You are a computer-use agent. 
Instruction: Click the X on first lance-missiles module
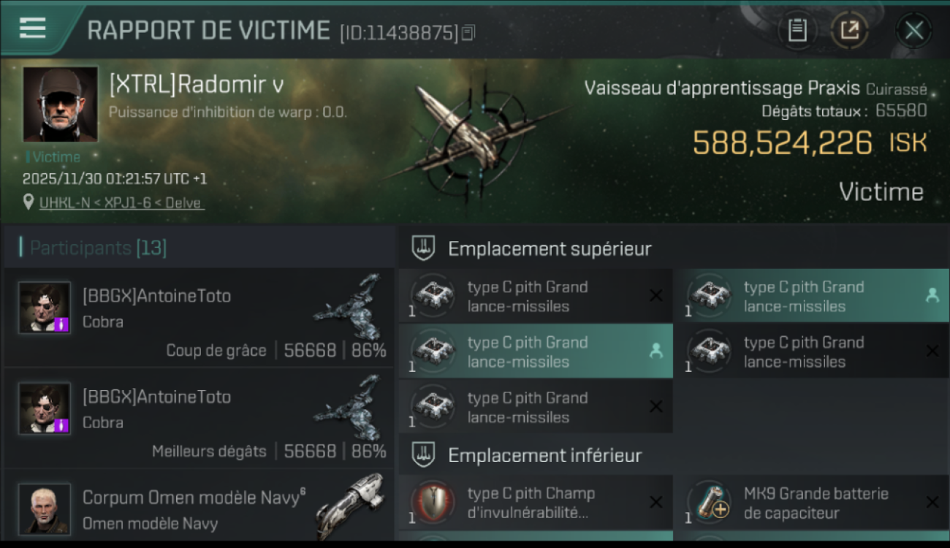tap(655, 295)
